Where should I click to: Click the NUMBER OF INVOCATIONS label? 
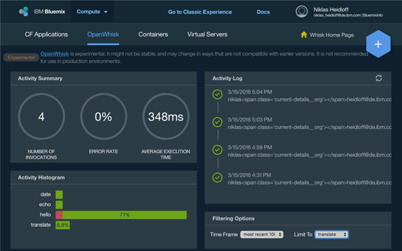(x=41, y=154)
